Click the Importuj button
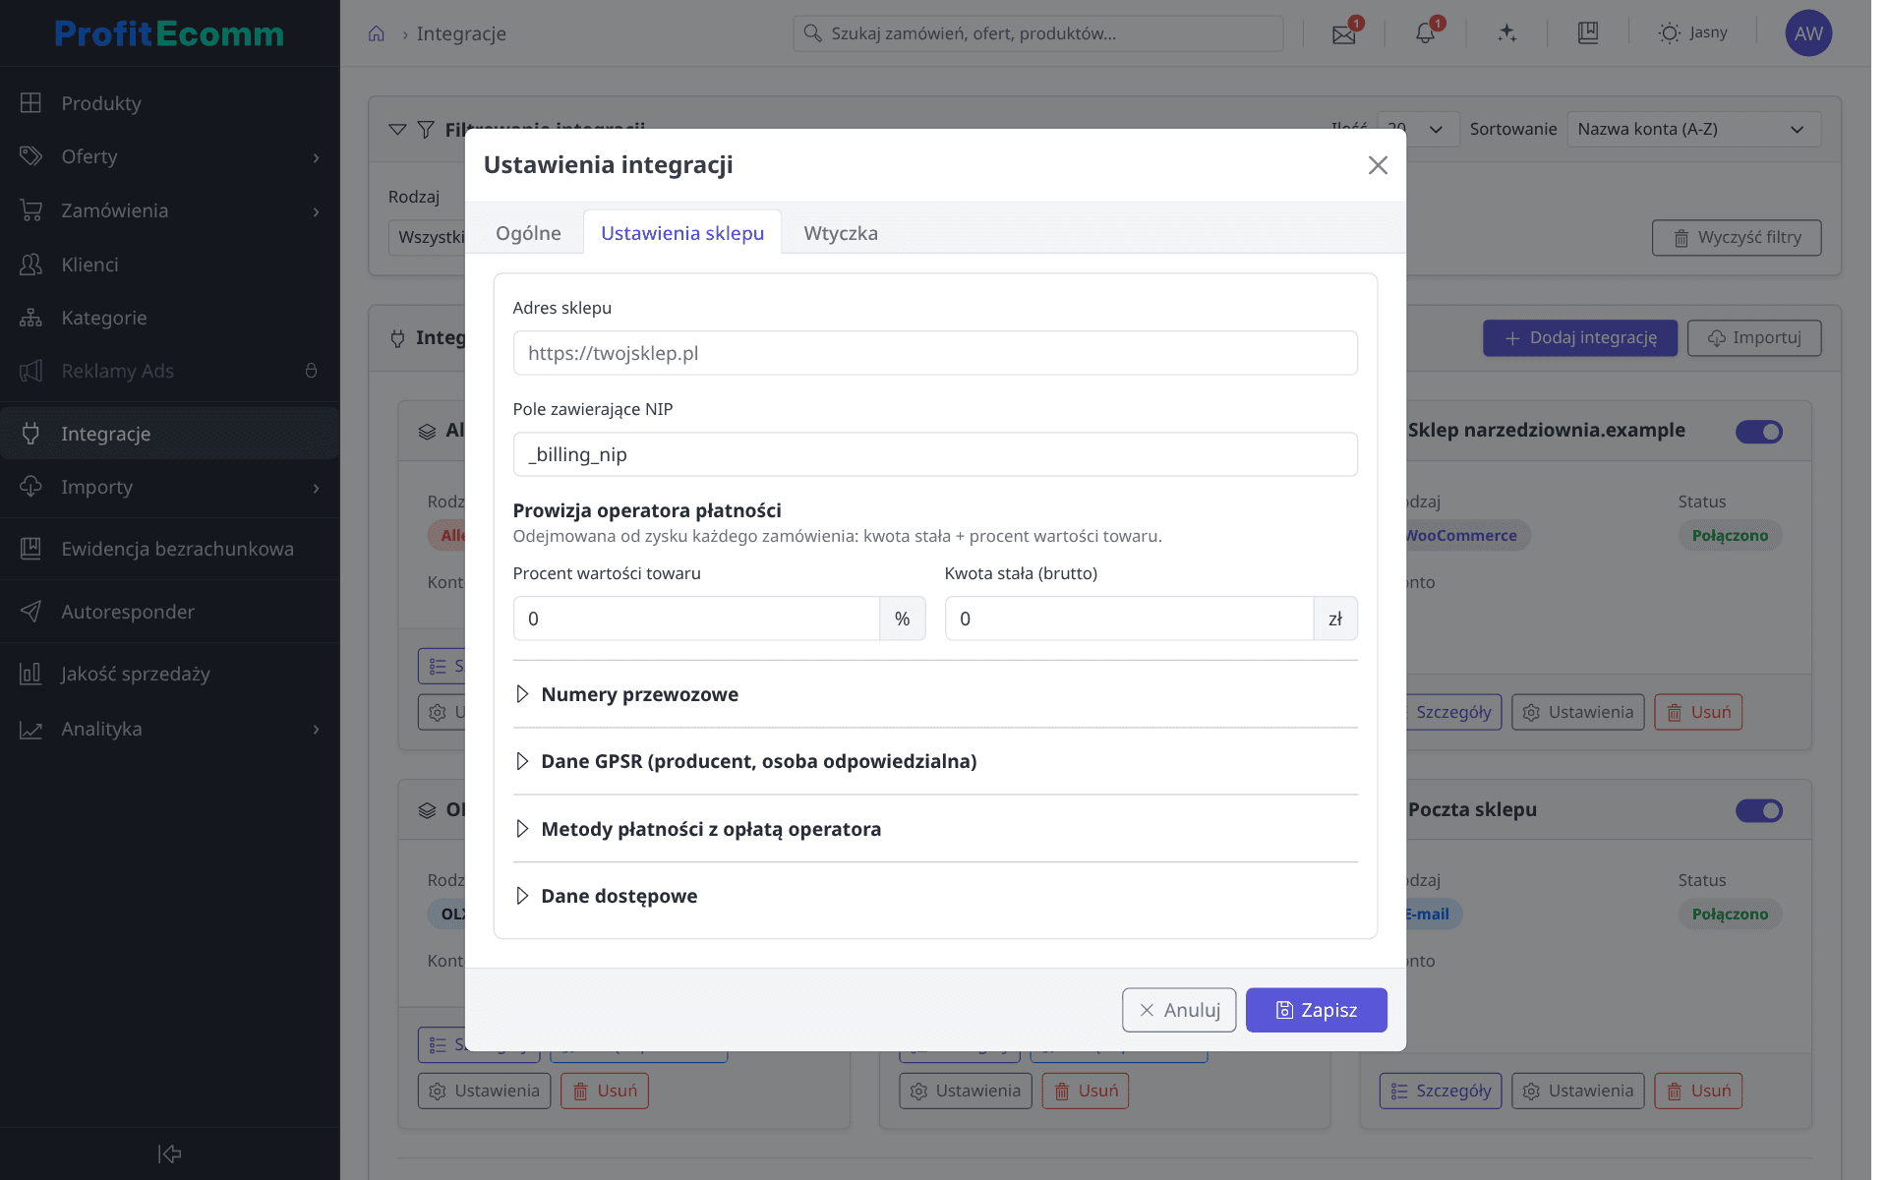Image resolution: width=1888 pixels, height=1180 pixels. pyautogui.click(x=1754, y=338)
